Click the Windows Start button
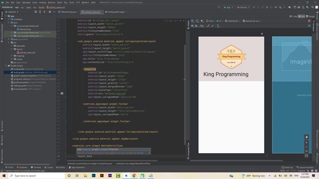The width and height of the screenshot is (319, 179). click(4, 176)
